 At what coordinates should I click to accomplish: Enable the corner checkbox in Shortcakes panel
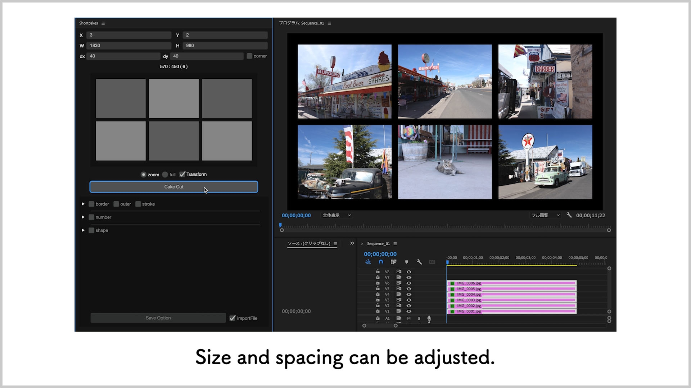coord(249,56)
